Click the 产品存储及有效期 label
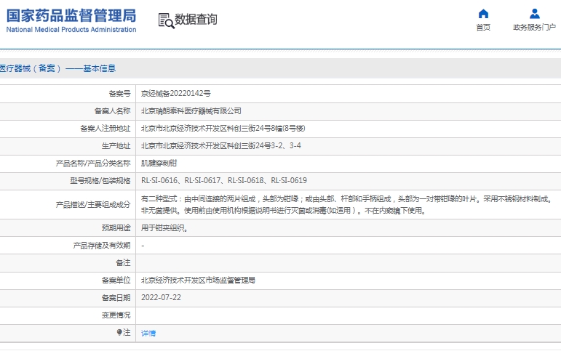The width and height of the screenshot is (561, 351). pos(102,246)
